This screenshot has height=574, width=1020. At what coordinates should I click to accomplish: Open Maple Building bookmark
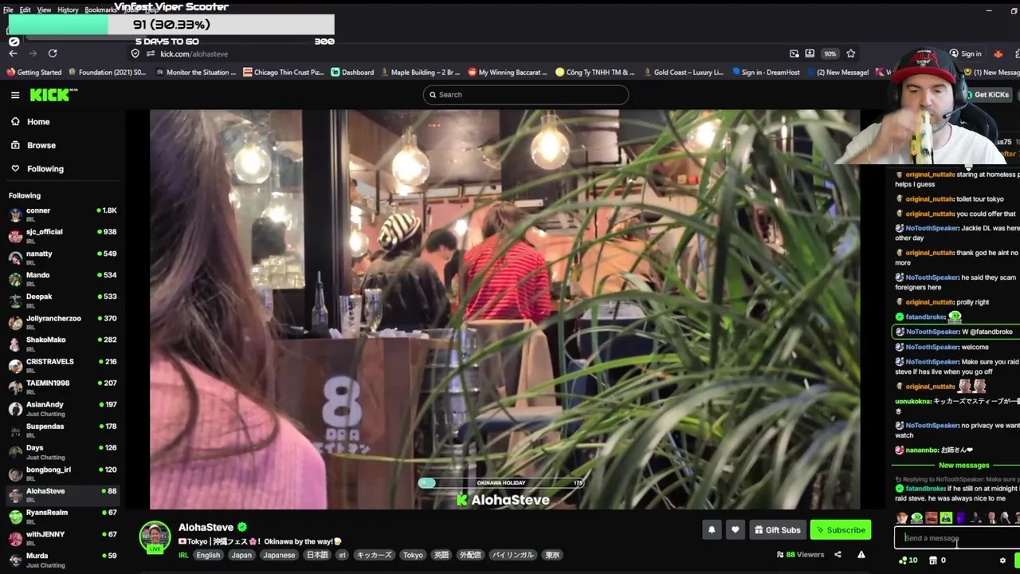point(420,73)
